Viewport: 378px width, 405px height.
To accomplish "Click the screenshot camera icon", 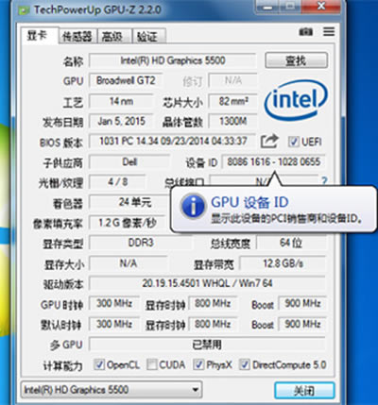I will [x=305, y=32].
